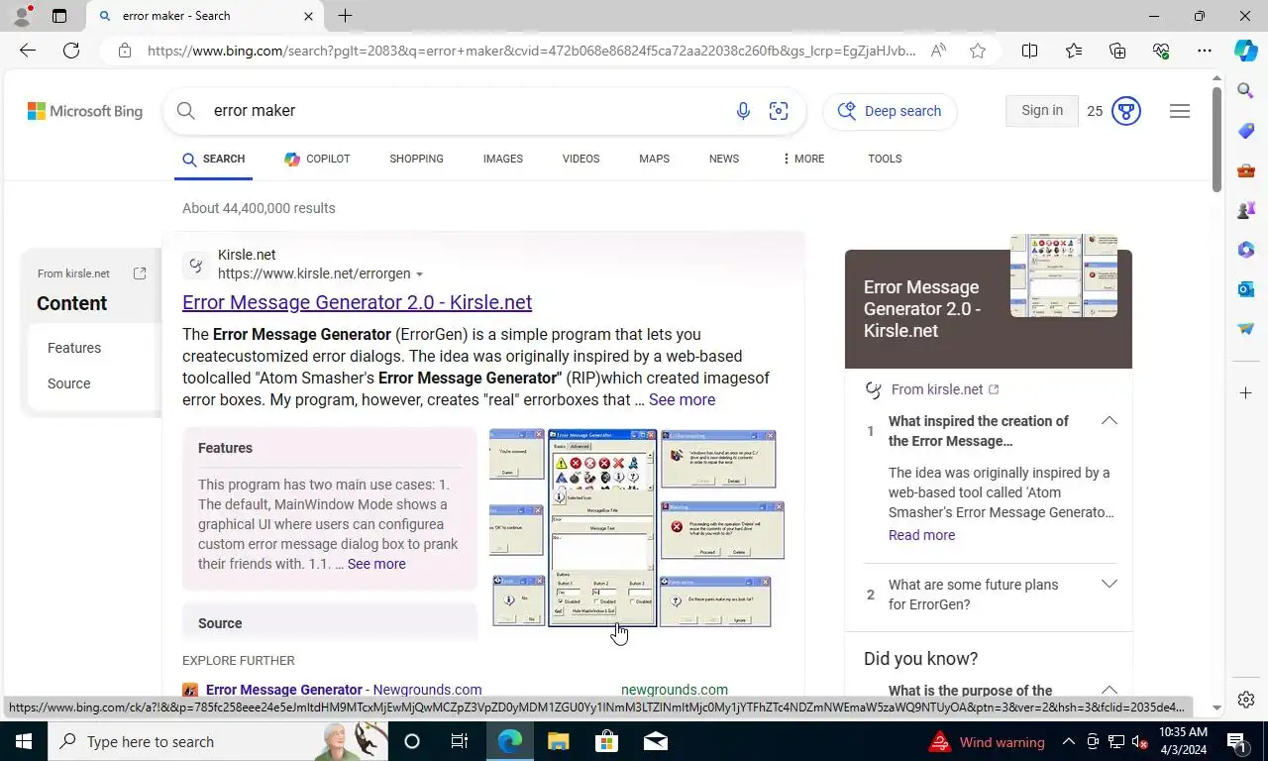The image size is (1268, 761).
Task: Open the sidebar Games chess icon
Action: [x=1246, y=210]
